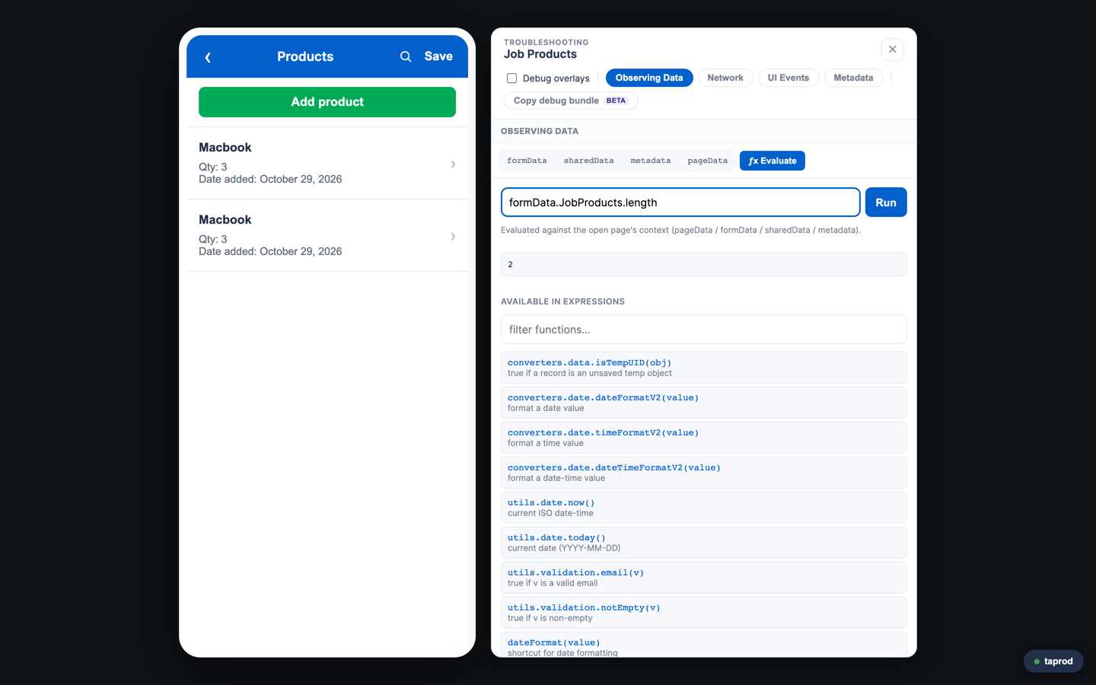Pick converters.date.dateTimeFormatV2(value) function

point(704,473)
